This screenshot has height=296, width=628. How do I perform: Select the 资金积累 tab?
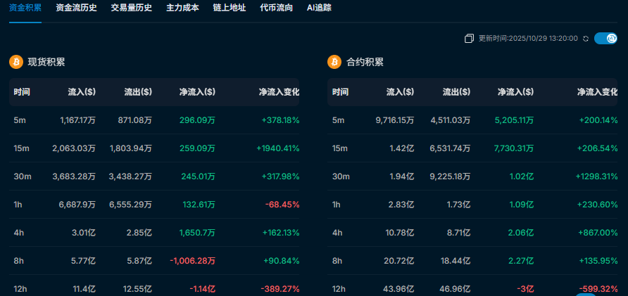(x=25, y=8)
